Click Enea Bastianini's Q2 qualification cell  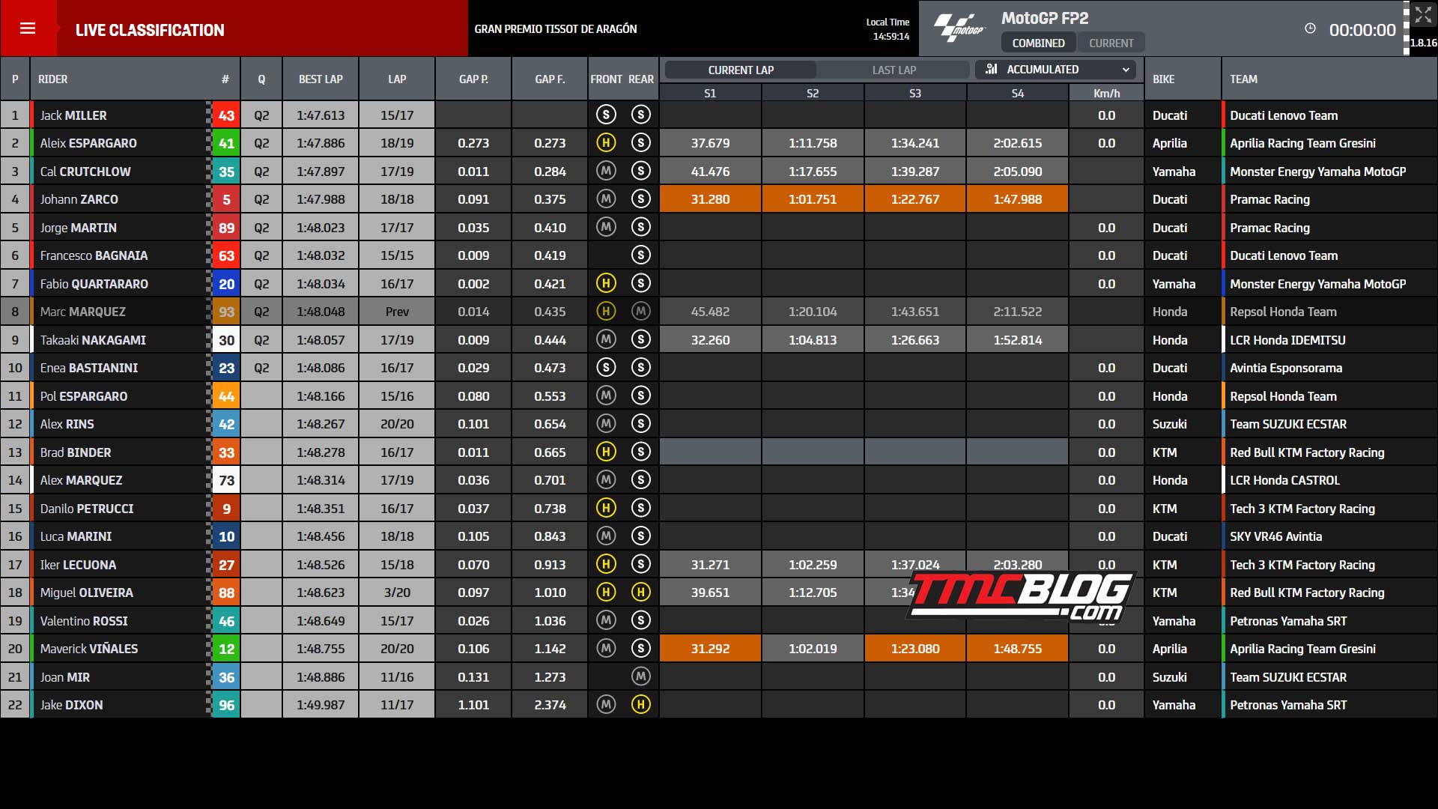click(261, 368)
